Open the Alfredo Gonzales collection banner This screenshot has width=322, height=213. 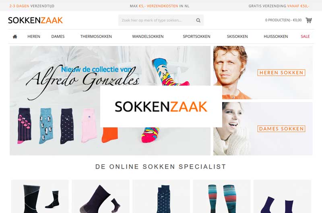110,100
